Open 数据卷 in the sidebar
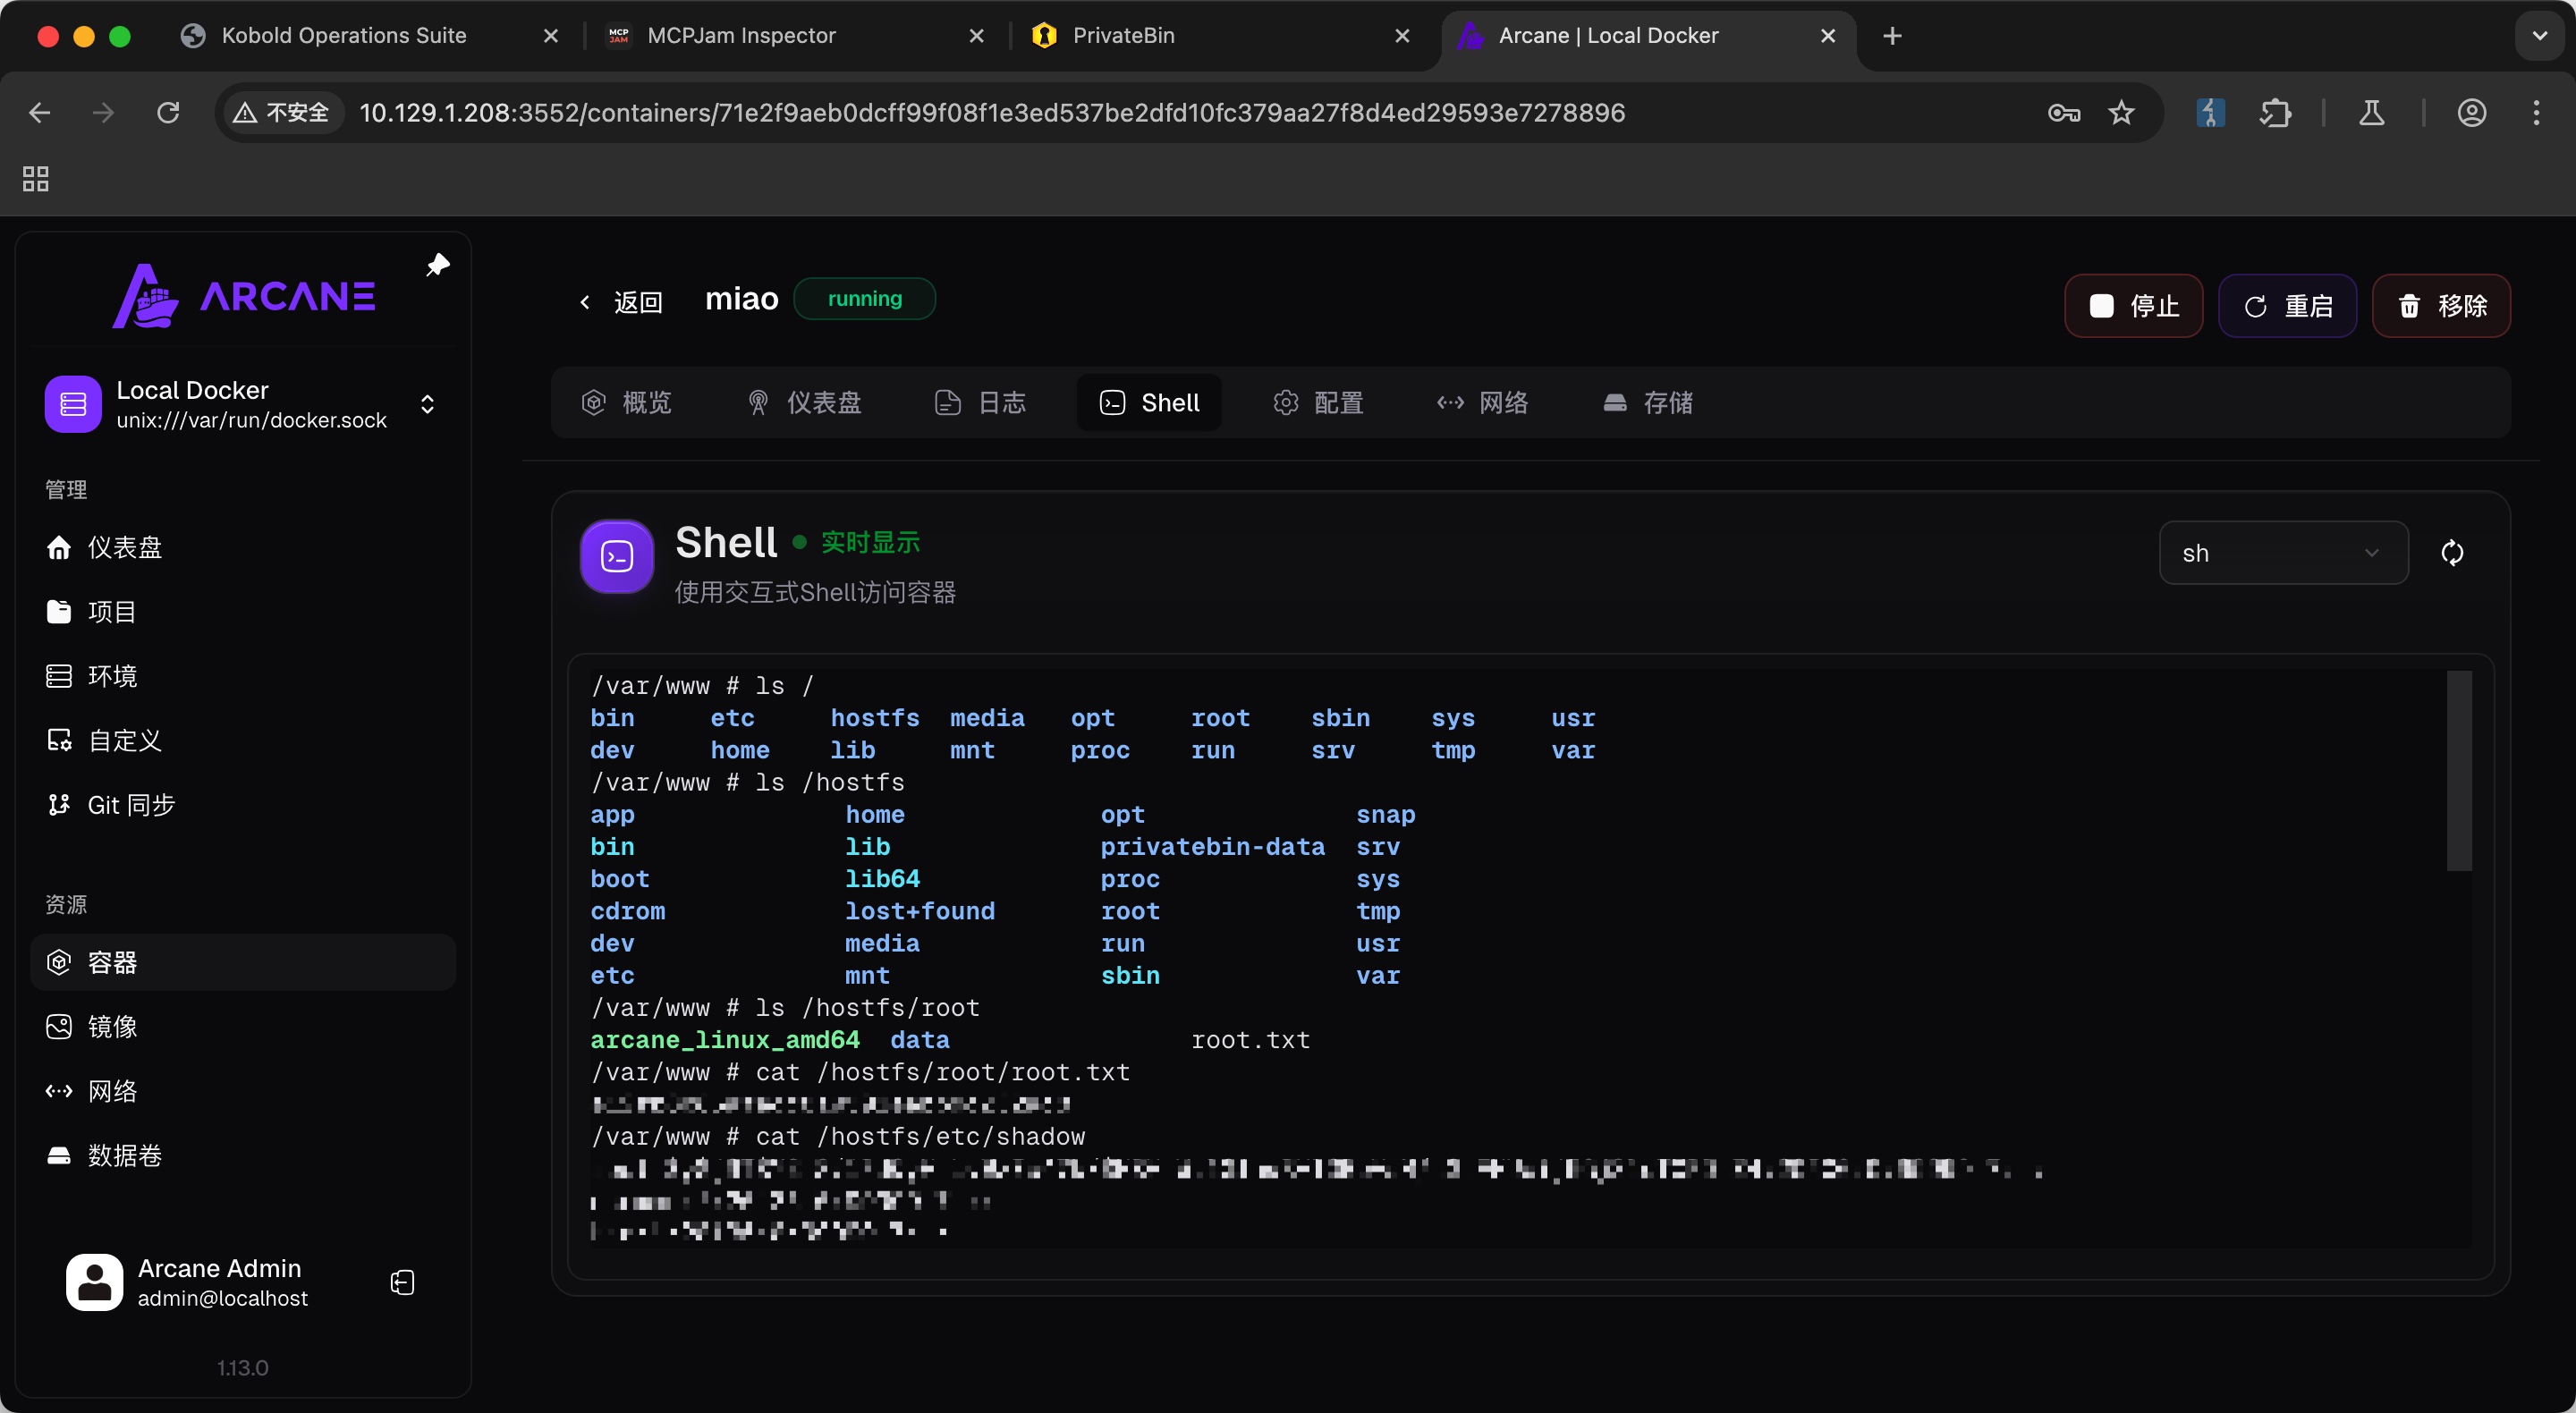This screenshot has width=2576, height=1413. 243,1155
